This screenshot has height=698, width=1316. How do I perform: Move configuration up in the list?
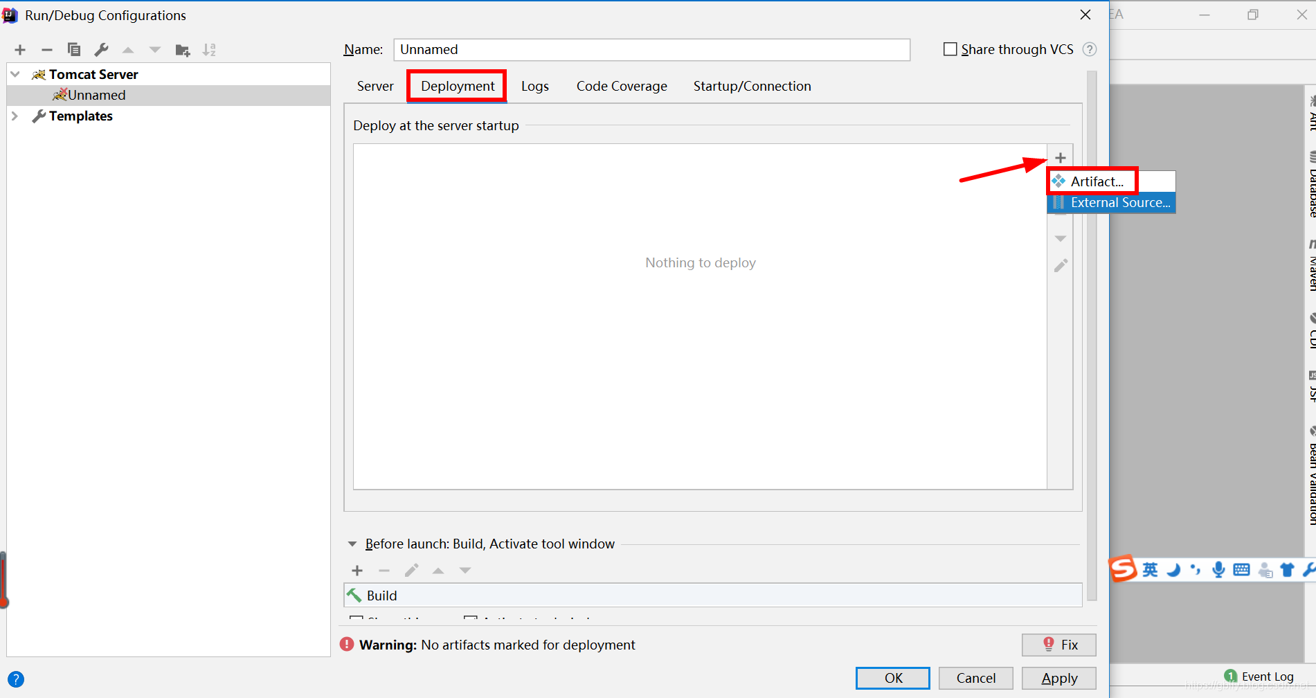coord(128,50)
